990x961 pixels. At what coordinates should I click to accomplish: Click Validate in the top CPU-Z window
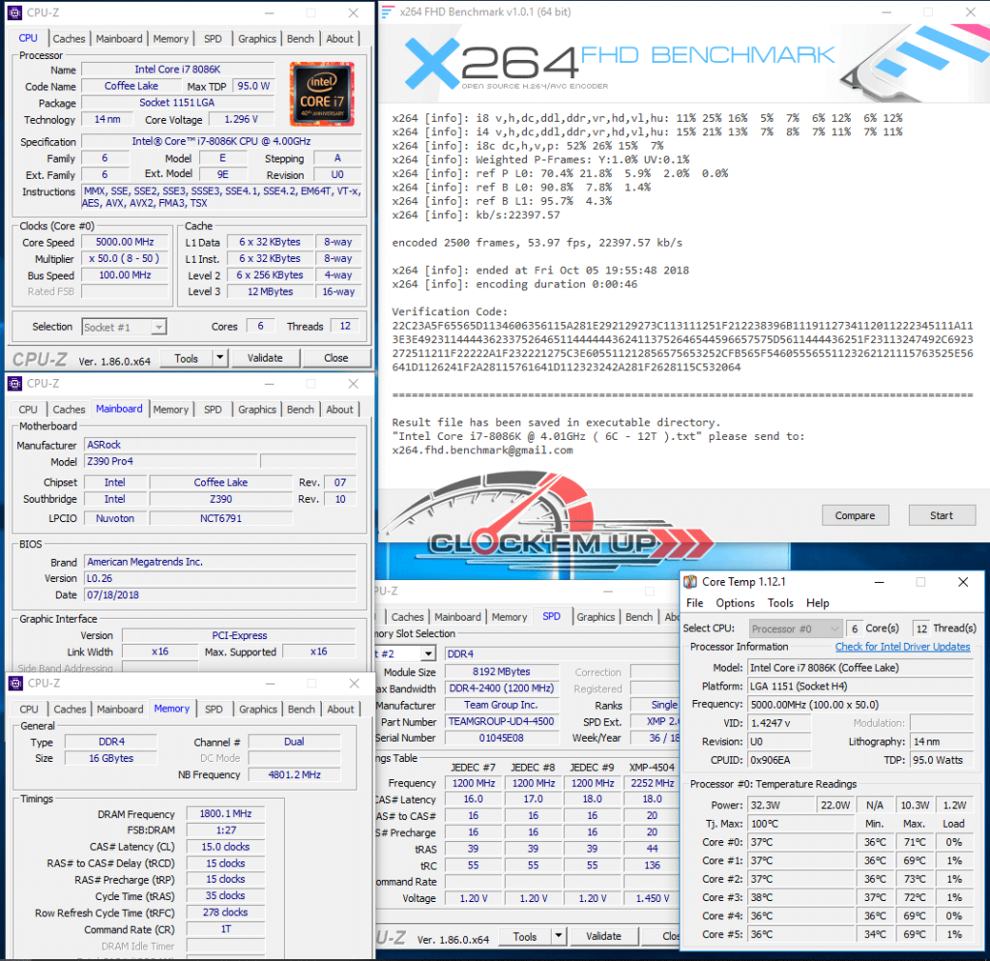[265, 358]
